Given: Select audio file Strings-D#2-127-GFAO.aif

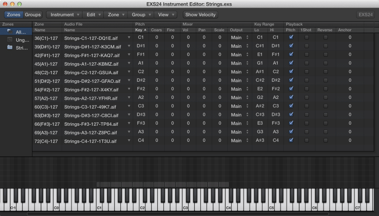Looking at the screenshot, I should (92, 81).
